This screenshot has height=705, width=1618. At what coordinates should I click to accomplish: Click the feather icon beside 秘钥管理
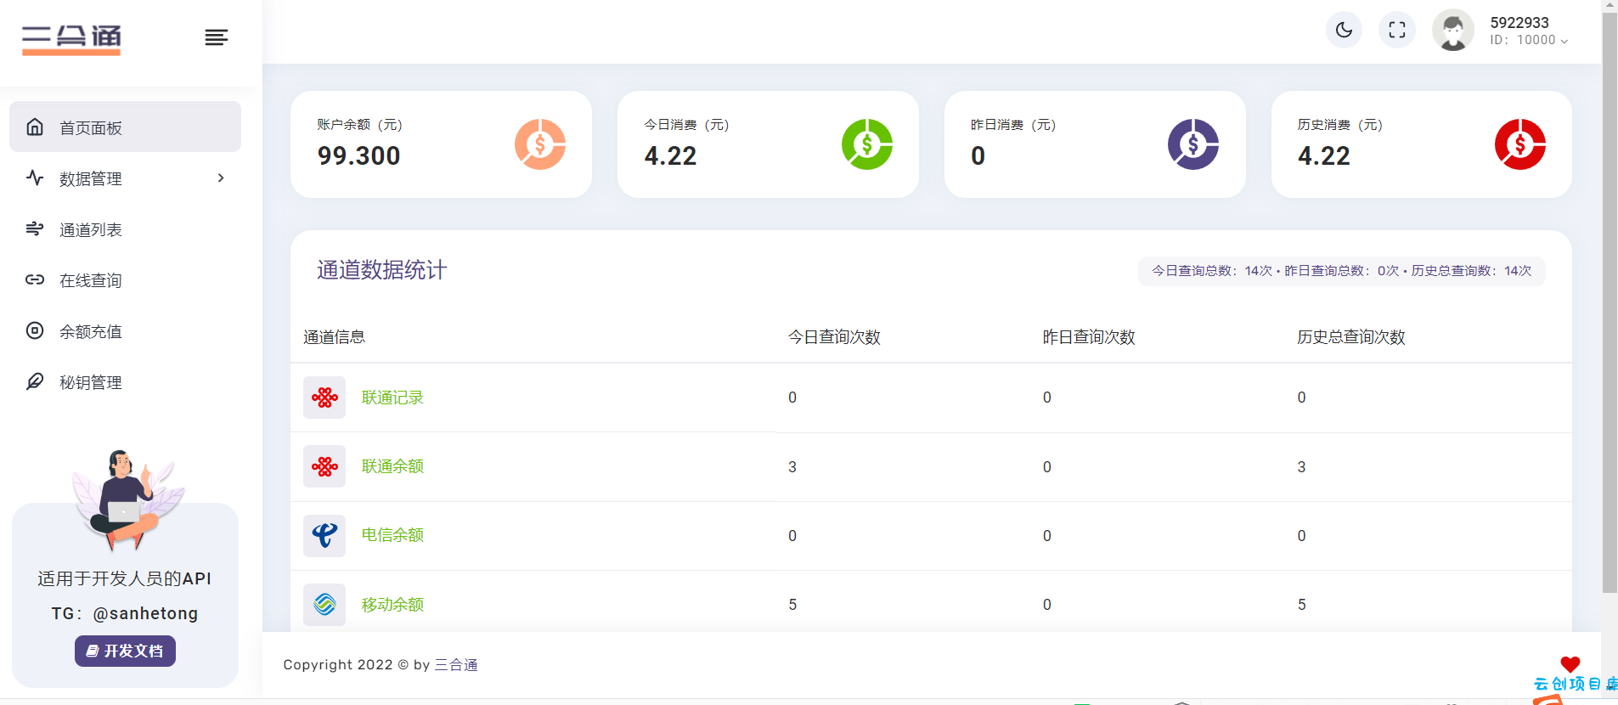coord(35,381)
